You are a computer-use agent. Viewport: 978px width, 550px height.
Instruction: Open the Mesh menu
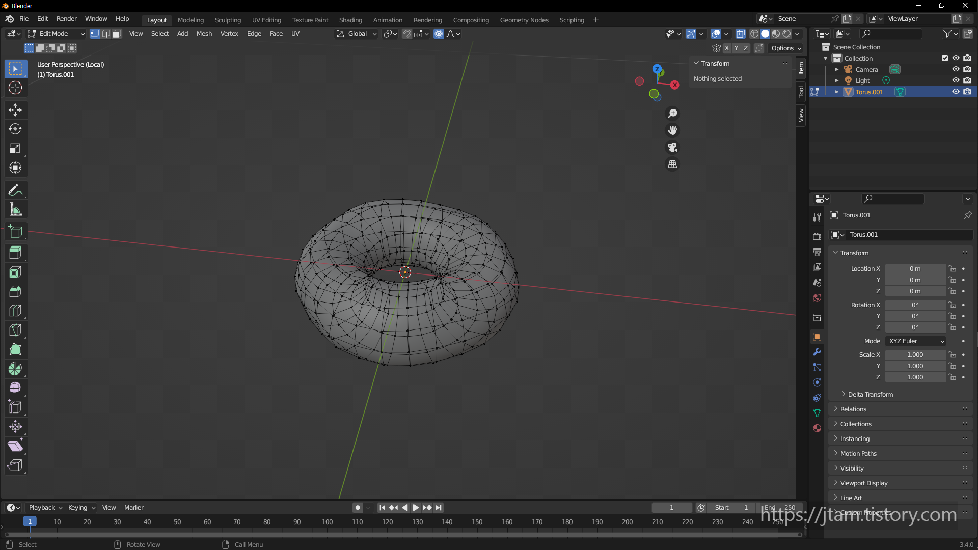[x=204, y=34]
